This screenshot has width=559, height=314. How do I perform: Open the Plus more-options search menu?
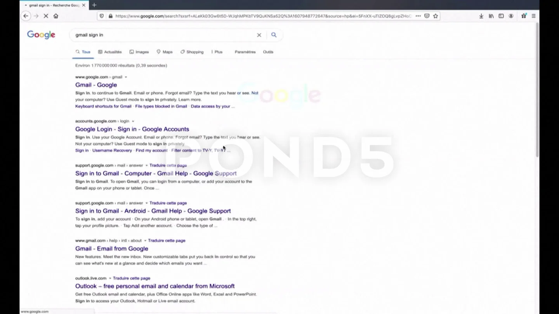[217, 52]
